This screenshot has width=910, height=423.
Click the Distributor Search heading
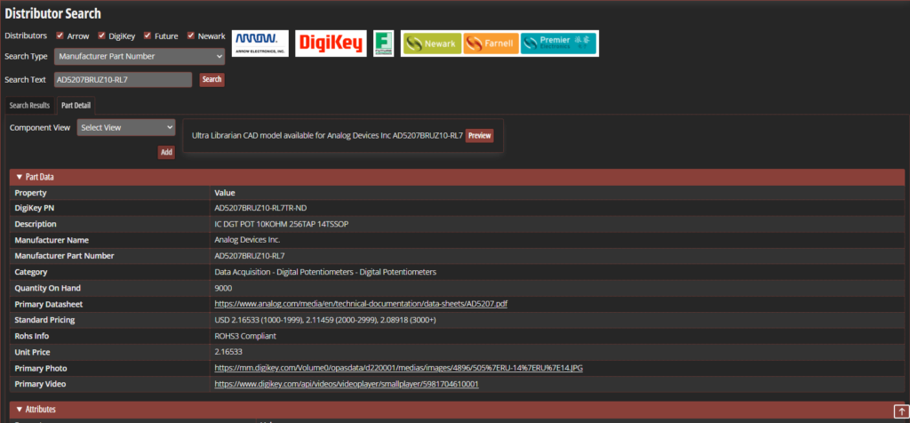(52, 14)
